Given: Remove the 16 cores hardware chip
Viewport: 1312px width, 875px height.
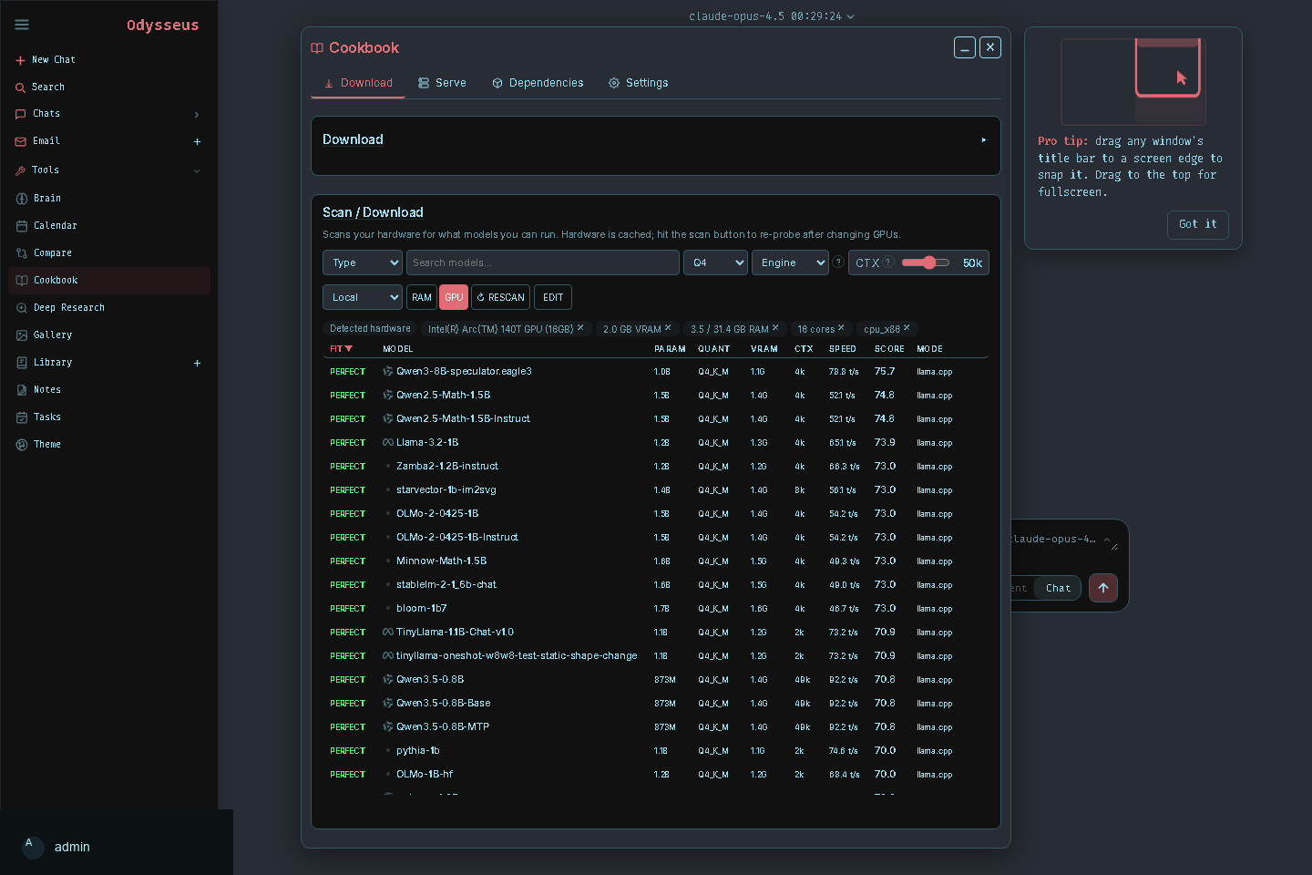Looking at the screenshot, I should point(841,328).
